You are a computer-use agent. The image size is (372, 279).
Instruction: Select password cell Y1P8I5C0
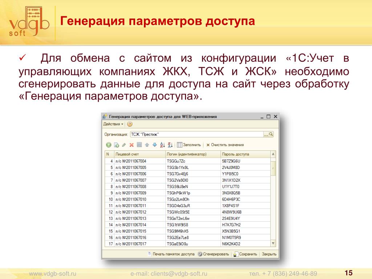coord(245,174)
